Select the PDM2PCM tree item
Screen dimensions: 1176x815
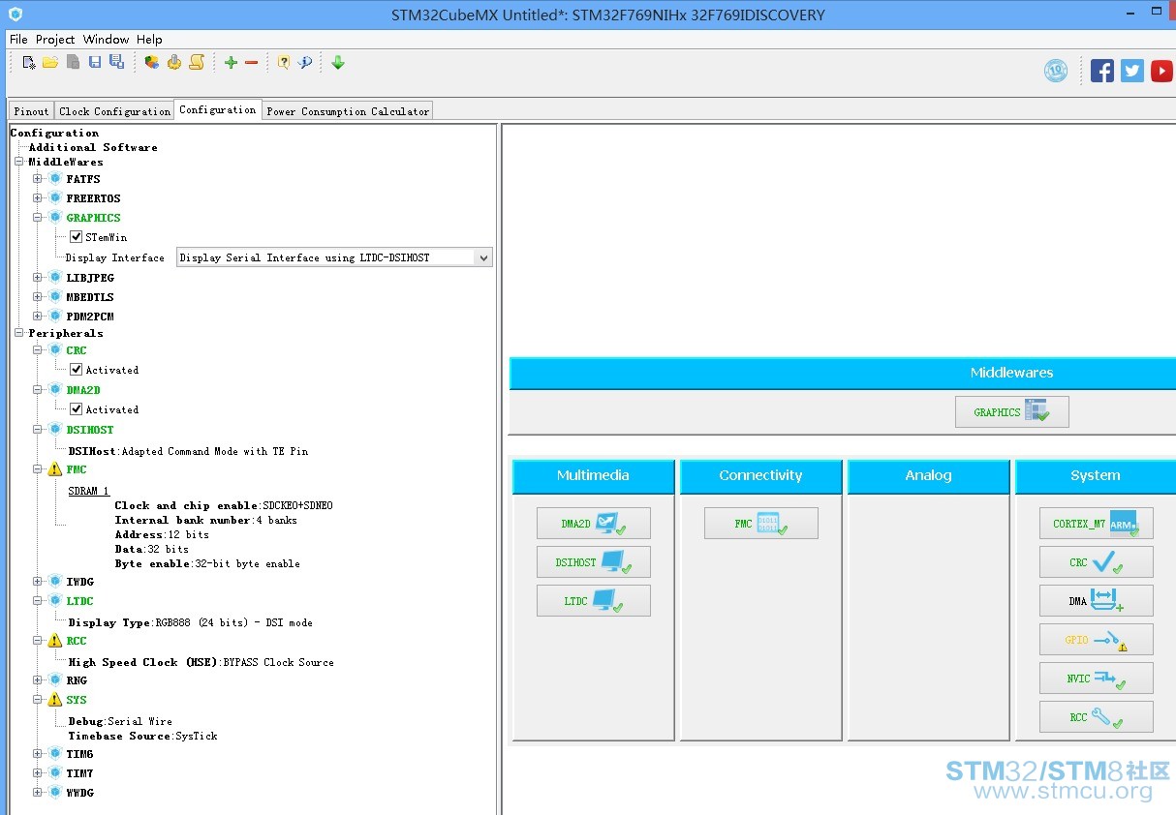(x=90, y=317)
